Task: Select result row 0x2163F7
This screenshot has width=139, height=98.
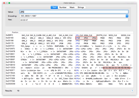Action: [x=69, y=70]
